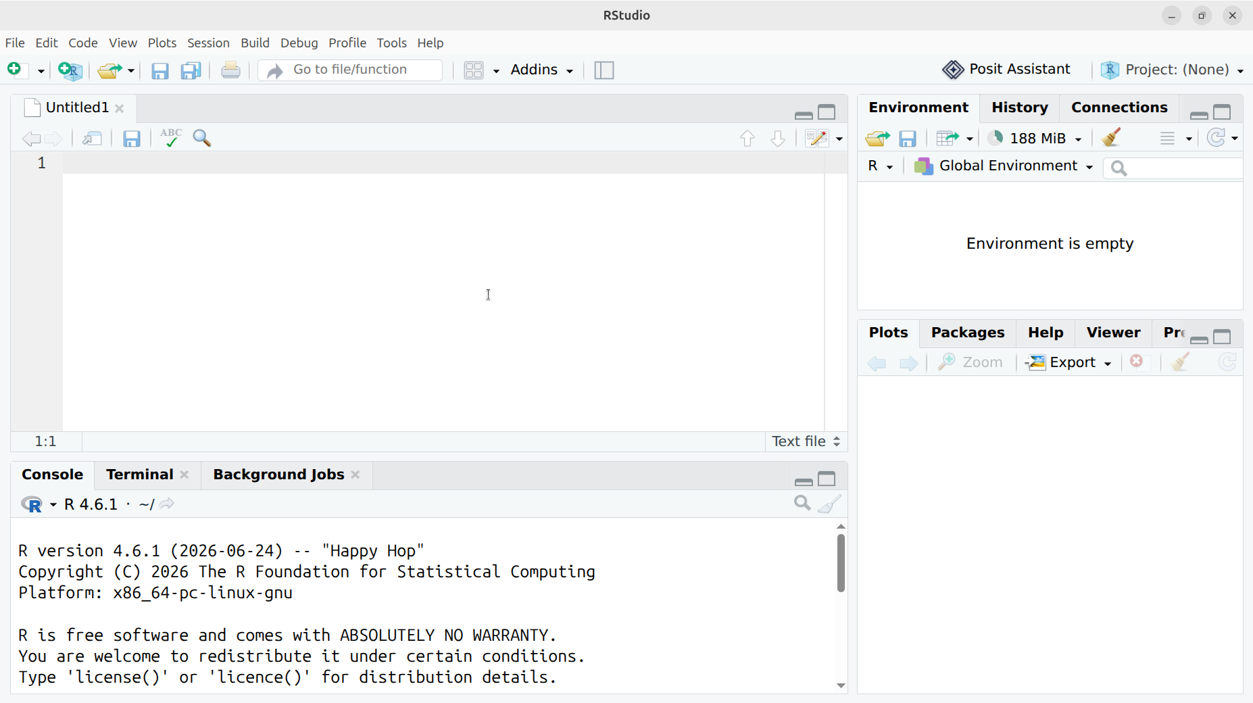Search the console with the magnifier icon

(802, 504)
